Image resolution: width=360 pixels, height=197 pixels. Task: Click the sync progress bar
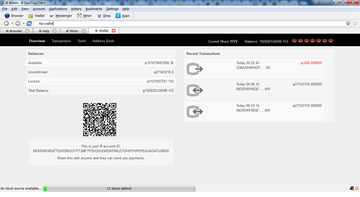(x=119, y=188)
